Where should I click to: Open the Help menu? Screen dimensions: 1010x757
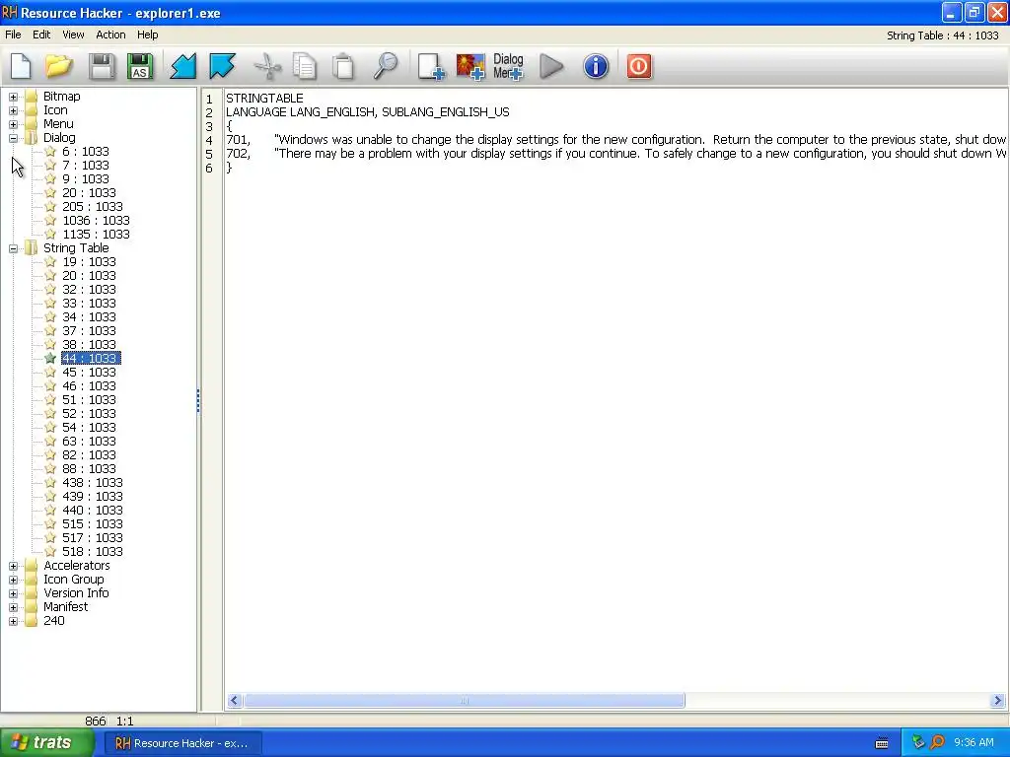point(148,34)
